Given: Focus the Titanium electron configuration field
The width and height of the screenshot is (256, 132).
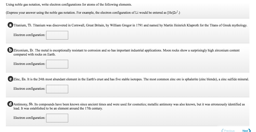Looking at the screenshot, I should pos(57,35).
